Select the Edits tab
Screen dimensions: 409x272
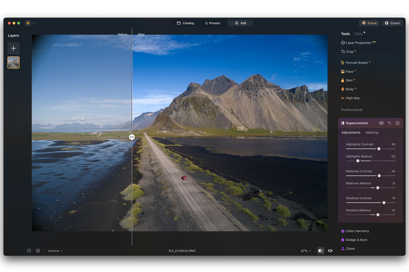coord(359,34)
